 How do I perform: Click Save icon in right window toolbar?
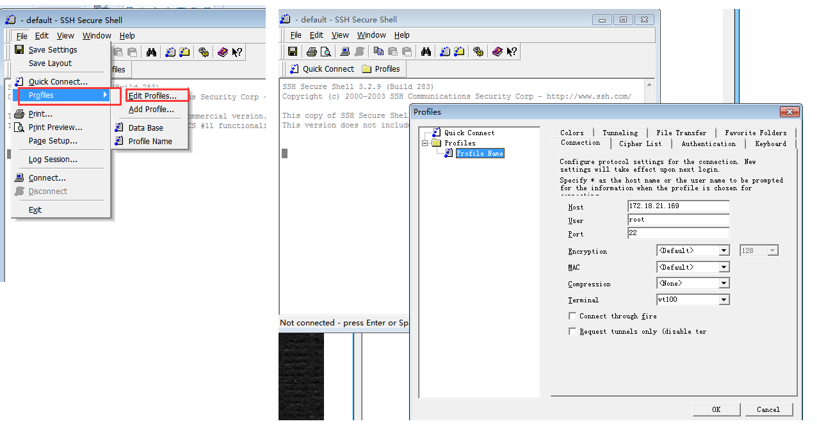point(293,52)
